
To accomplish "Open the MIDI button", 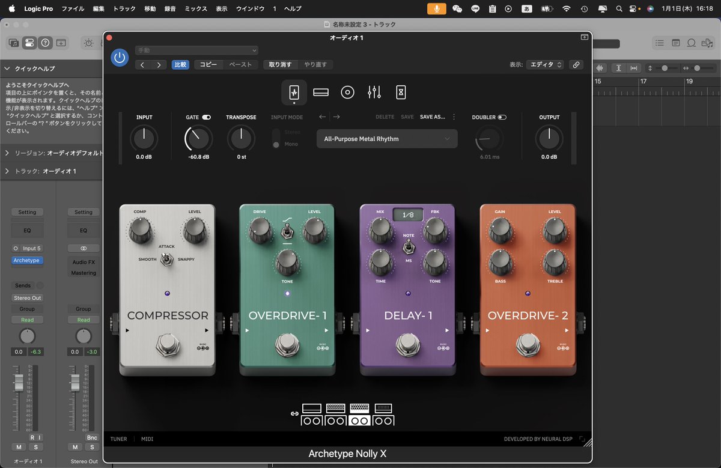I will [x=147, y=439].
